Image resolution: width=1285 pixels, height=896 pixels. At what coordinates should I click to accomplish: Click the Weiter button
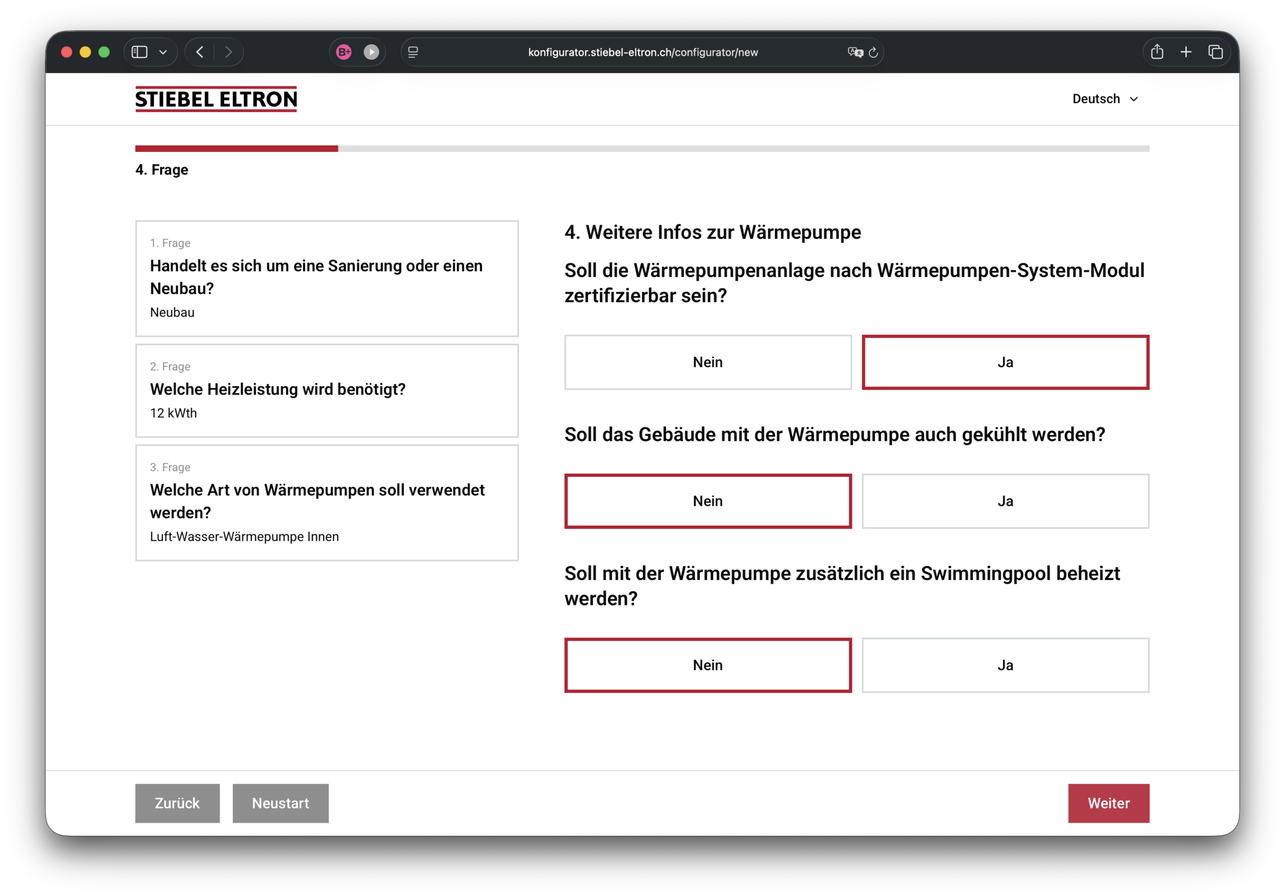(x=1108, y=803)
